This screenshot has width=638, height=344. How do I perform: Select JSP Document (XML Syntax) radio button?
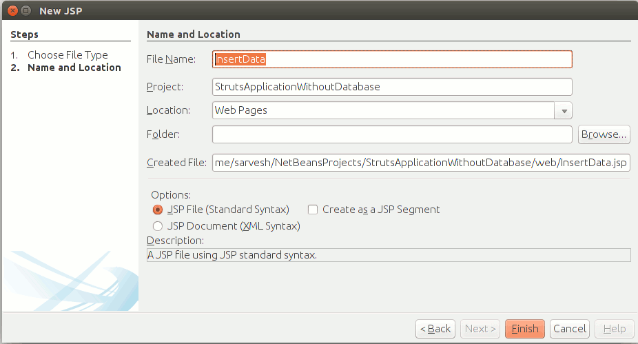tap(158, 226)
